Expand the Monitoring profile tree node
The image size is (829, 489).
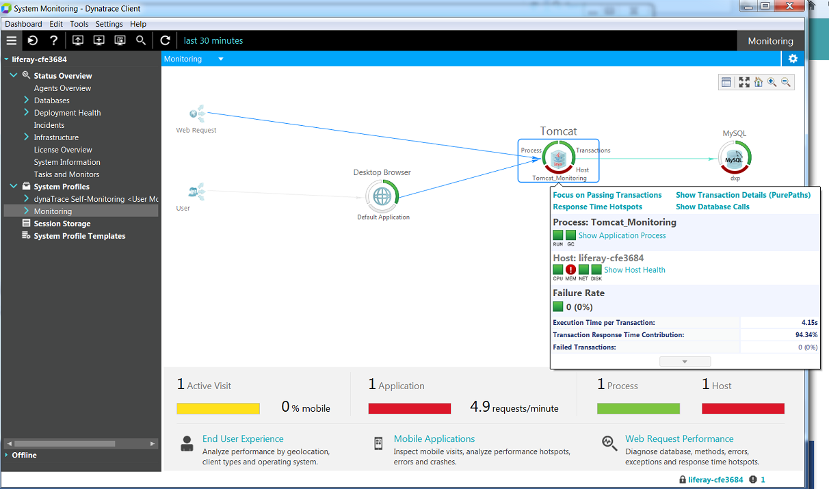click(x=26, y=211)
